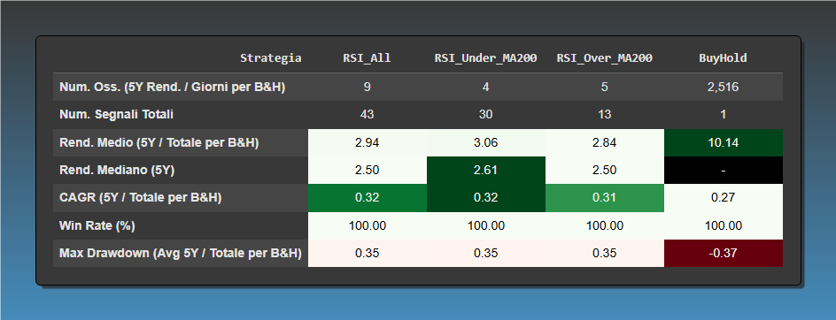Click the 13 total signals cell
This screenshot has width=836, height=320.
point(605,115)
